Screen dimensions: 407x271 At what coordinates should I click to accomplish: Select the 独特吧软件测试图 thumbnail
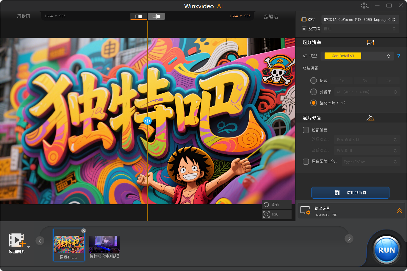[x=104, y=244]
